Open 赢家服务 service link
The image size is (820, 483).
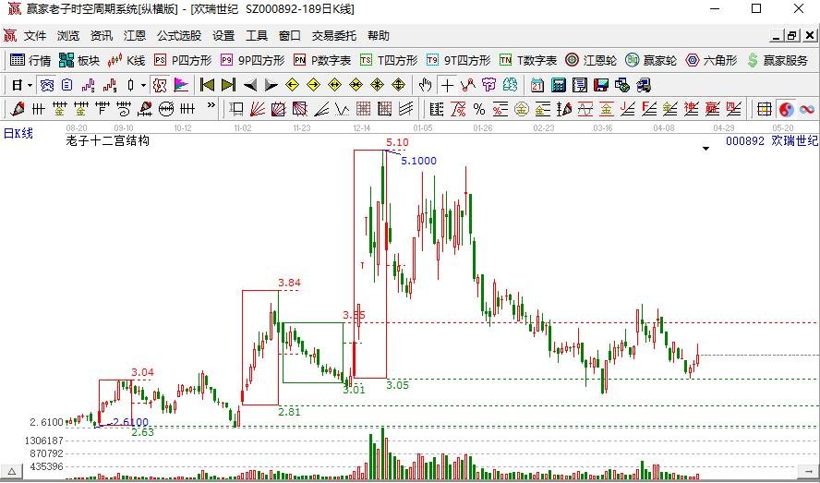(x=778, y=60)
